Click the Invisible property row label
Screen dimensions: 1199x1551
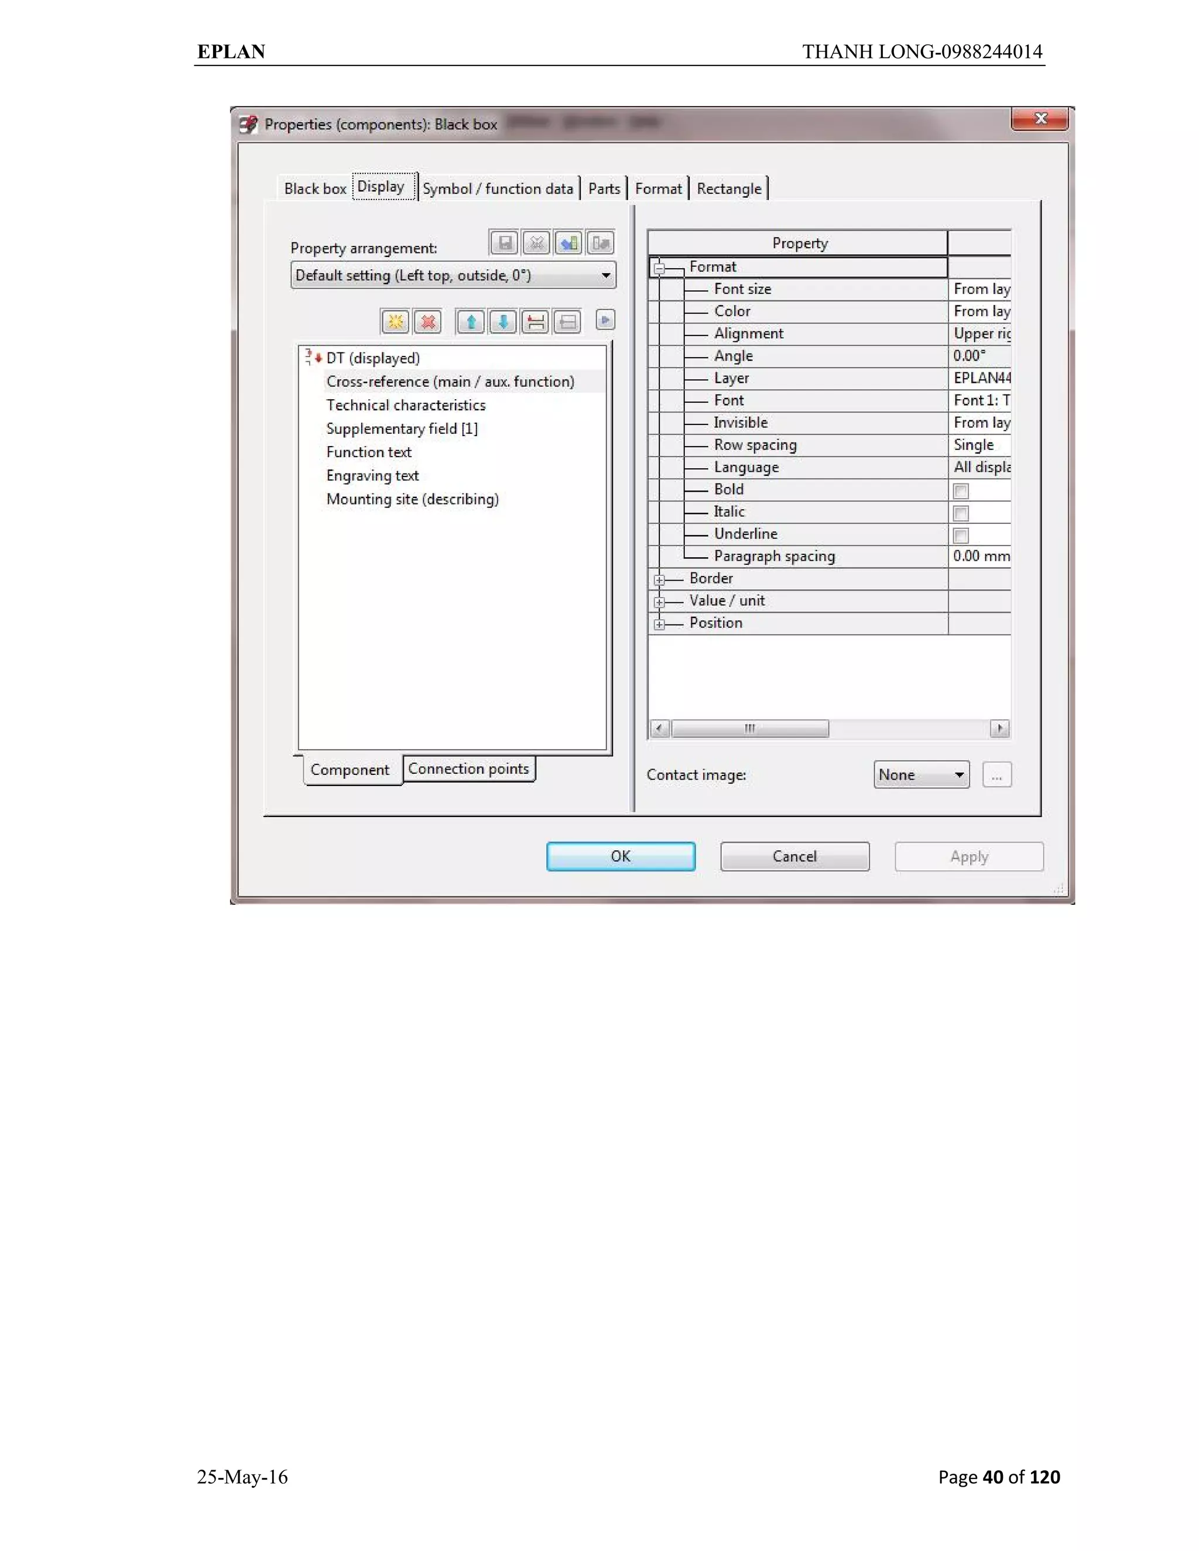740,423
